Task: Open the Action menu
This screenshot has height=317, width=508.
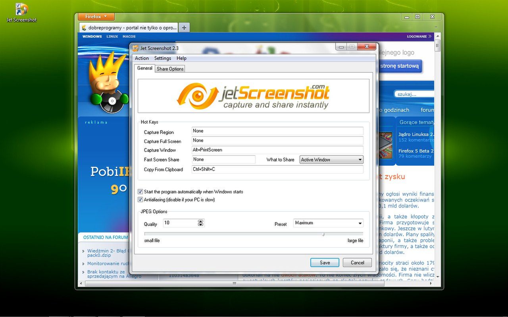Action: [x=142, y=58]
